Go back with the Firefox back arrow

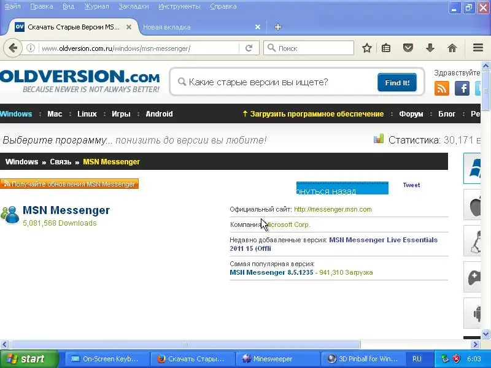click(13, 48)
